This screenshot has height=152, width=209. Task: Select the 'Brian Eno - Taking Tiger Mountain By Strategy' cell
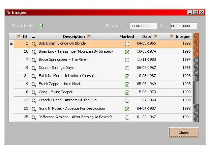pos(76,51)
